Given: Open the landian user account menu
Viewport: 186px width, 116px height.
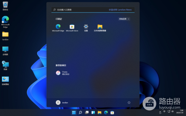Looking at the screenshot, I should (62, 102).
